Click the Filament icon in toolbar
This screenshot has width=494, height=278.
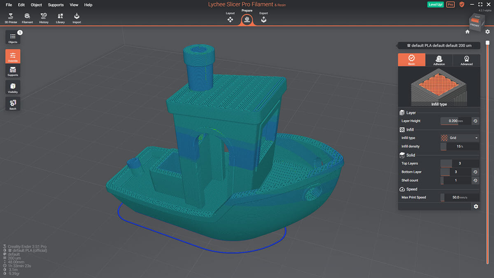(27, 17)
